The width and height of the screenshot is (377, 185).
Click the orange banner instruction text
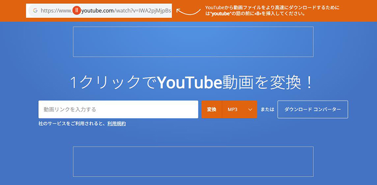pos(272,11)
